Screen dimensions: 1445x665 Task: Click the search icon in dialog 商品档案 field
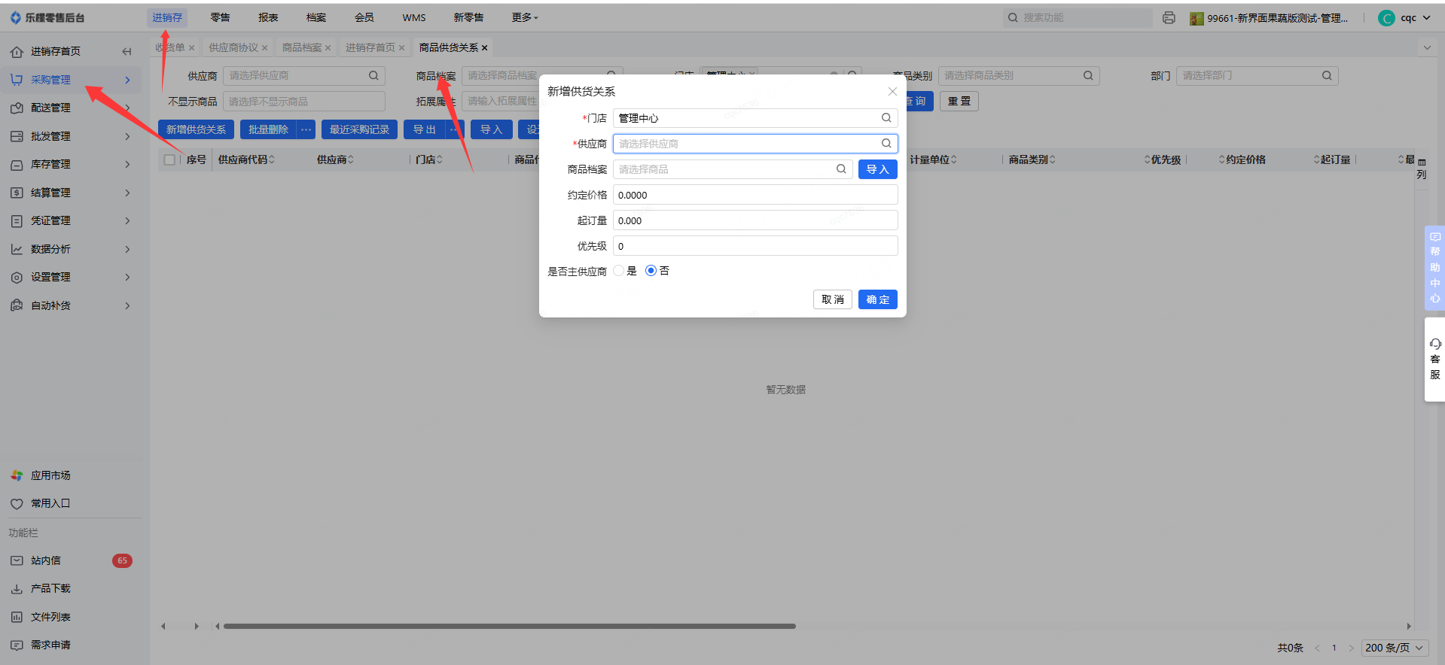point(841,169)
